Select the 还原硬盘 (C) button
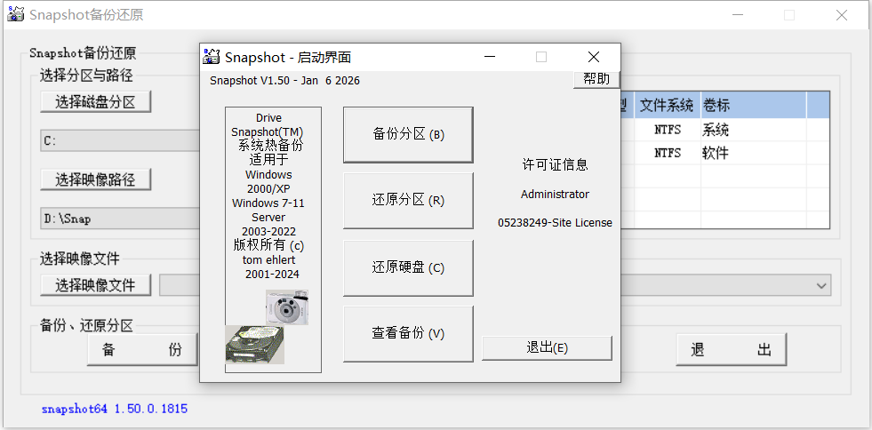The width and height of the screenshot is (872, 430). coord(408,267)
